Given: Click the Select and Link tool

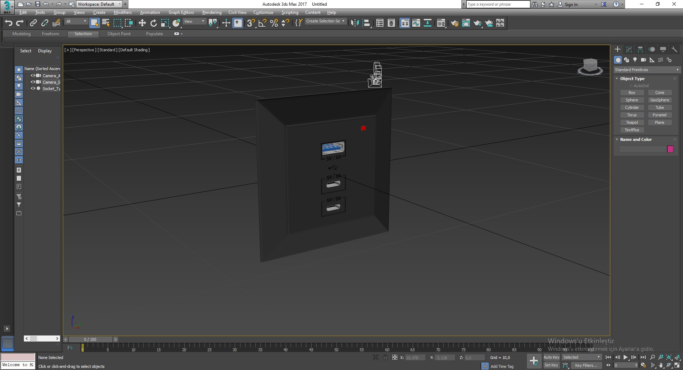Looking at the screenshot, I should coord(33,23).
